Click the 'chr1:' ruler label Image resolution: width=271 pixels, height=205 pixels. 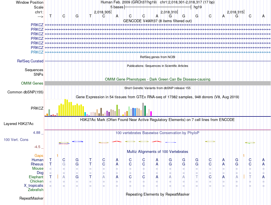(x=39, y=12)
